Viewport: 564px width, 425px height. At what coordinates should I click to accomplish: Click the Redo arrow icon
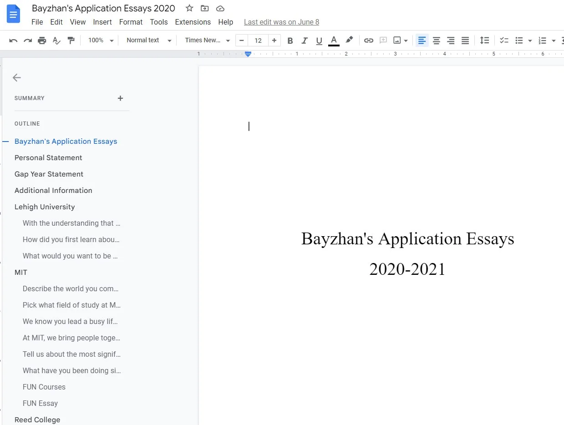tap(28, 40)
